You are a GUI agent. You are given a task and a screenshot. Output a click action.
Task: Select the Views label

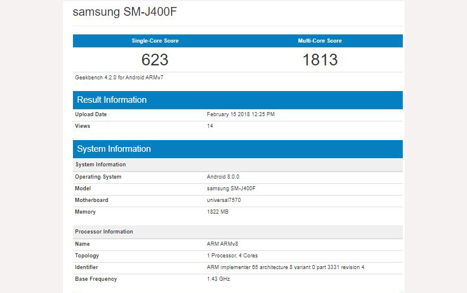(82, 126)
